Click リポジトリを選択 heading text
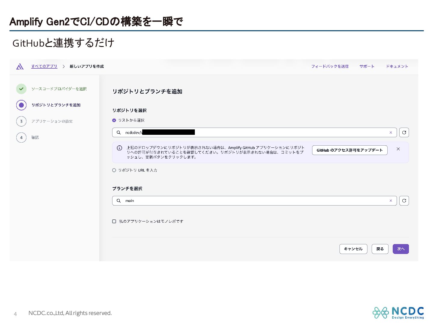The height and width of the screenshot is (325, 433). point(129,110)
